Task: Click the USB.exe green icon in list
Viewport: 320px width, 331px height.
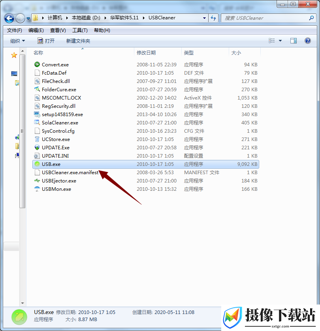Action: click(37, 164)
